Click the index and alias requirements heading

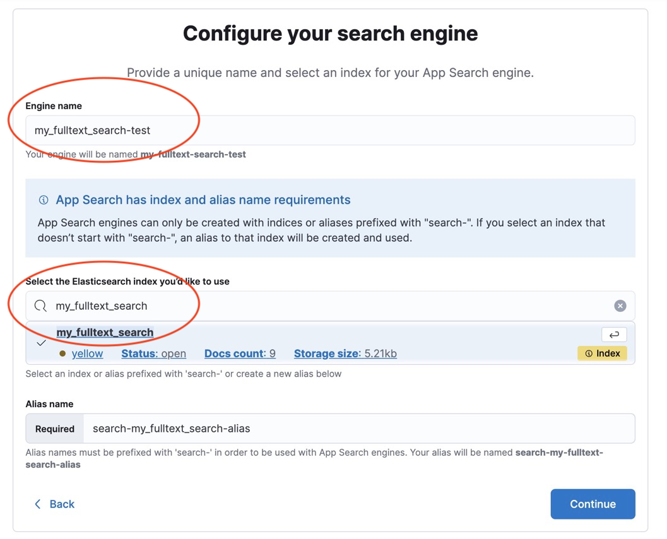(x=203, y=200)
